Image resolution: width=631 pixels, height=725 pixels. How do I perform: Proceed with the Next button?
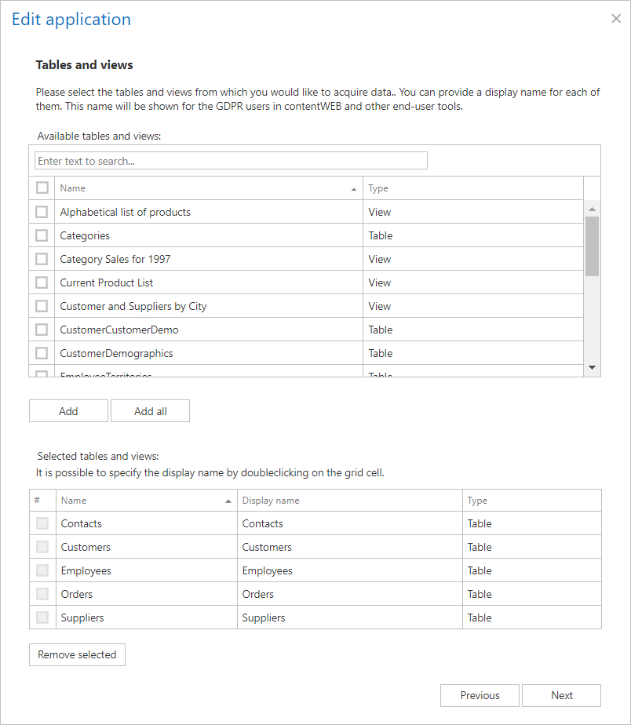click(561, 695)
